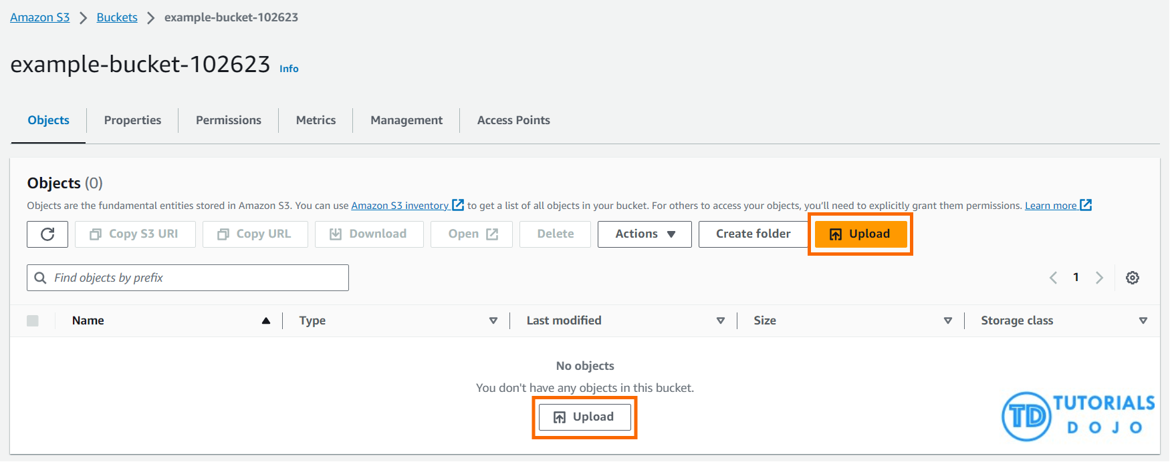
Task: Click the orange Upload button
Action: 860,234
